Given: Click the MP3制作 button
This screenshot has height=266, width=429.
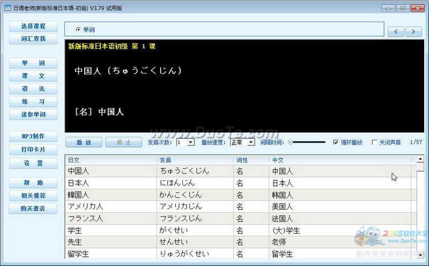Looking at the screenshot, I should (33, 136).
